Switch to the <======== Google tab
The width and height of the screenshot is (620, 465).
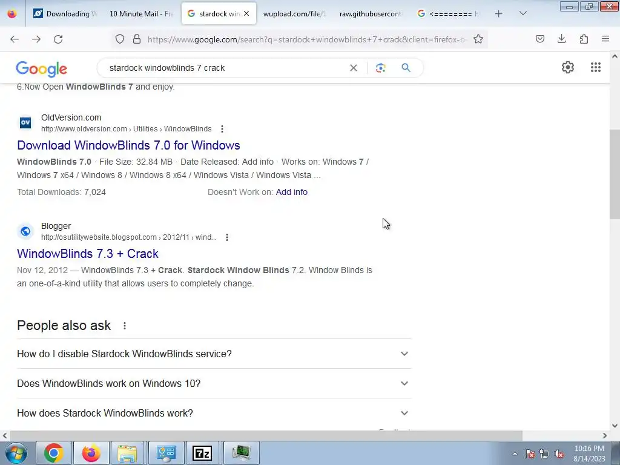click(x=449, y=13)
